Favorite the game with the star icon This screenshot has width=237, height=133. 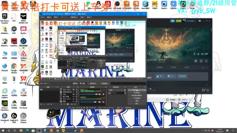tap(206, 61)
